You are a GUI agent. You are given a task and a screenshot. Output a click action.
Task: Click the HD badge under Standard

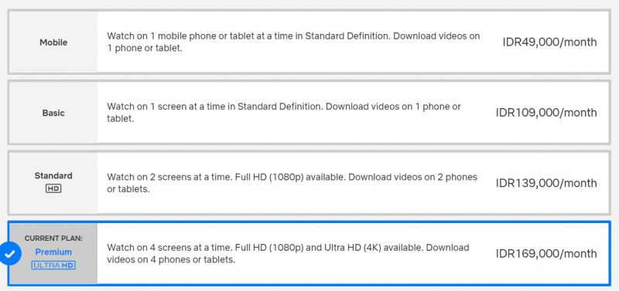click(x=53, y=188)
